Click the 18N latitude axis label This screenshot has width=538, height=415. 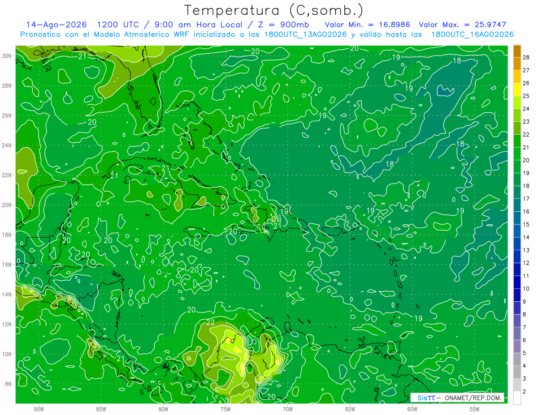tap(8, 235)
